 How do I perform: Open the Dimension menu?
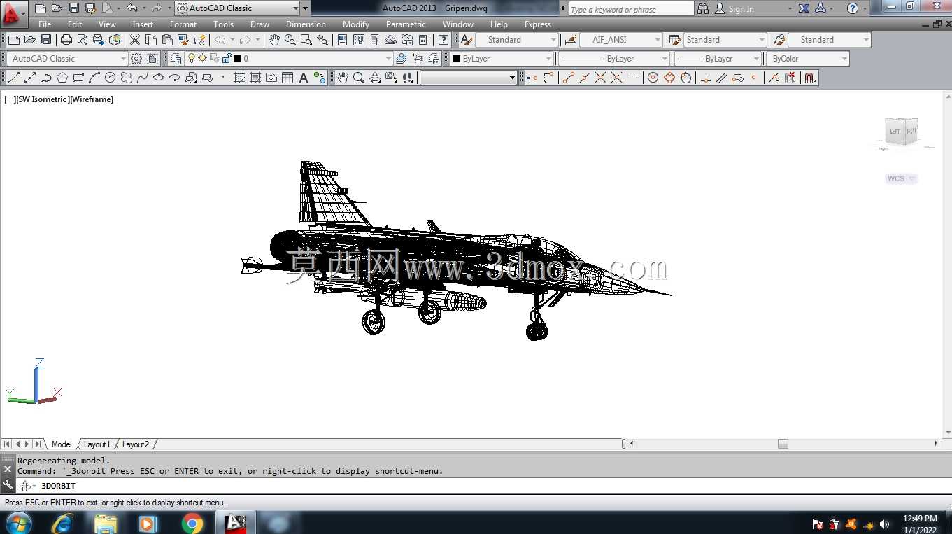click(x=306, y=24)
